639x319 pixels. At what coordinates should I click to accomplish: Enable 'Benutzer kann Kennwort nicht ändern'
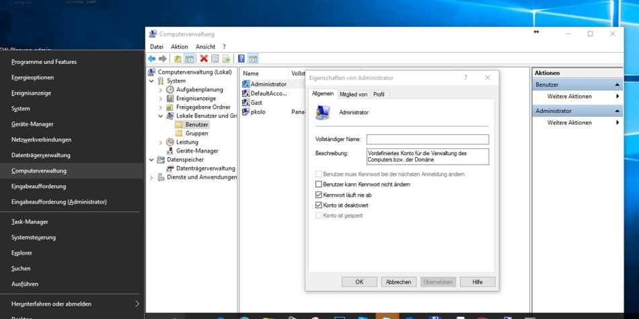319,184
